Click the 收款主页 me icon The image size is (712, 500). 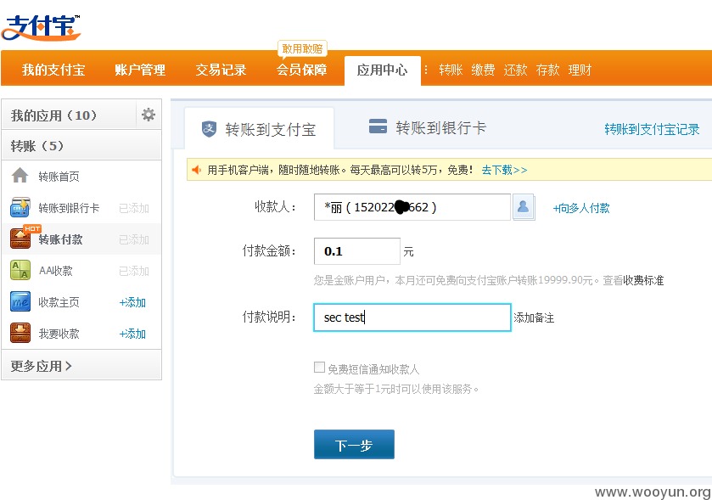coord(20,301)
